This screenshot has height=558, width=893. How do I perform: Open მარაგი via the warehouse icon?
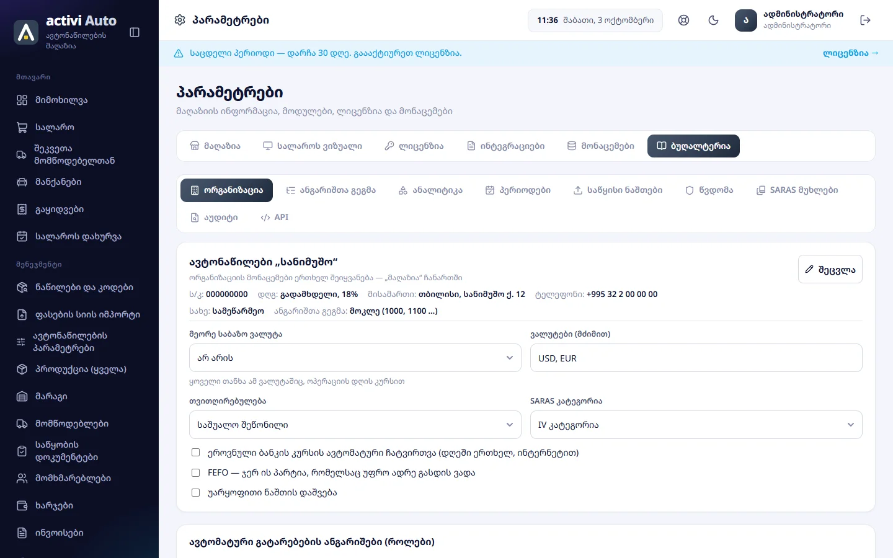click(x=22, y=396)
